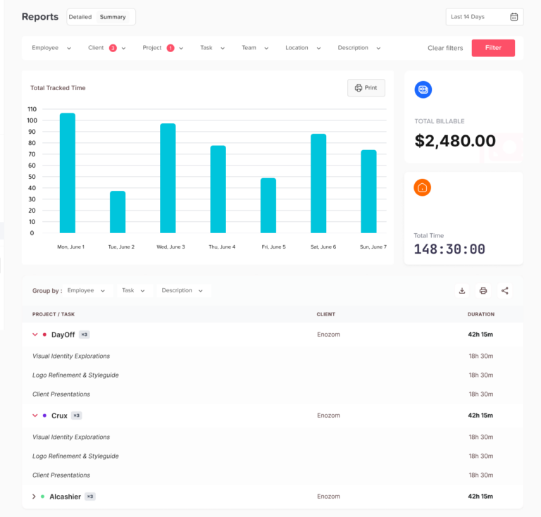541x517 pixels.
Task: Click Visual Identity Explorations under Crux
Action: click(70, 437)
